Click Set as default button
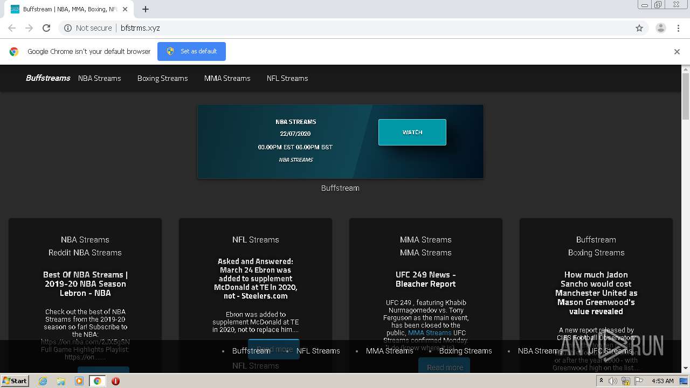 (191, 51)
